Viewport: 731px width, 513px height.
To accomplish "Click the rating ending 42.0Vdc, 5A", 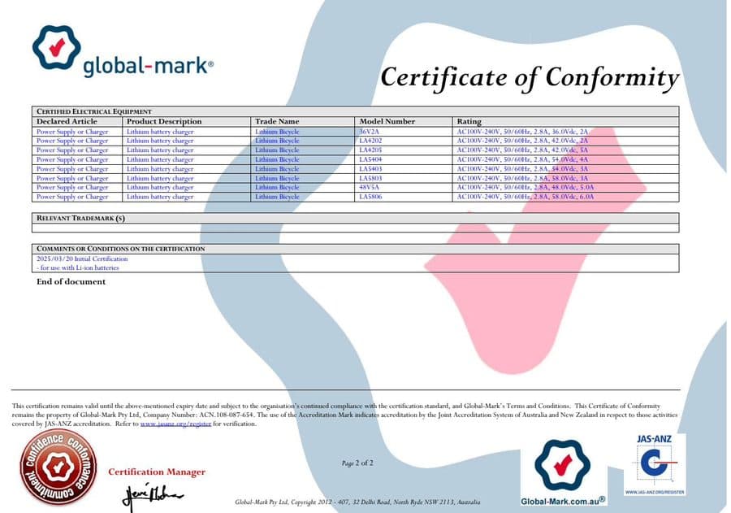I will pyautogui.click(x=522, y=150).
